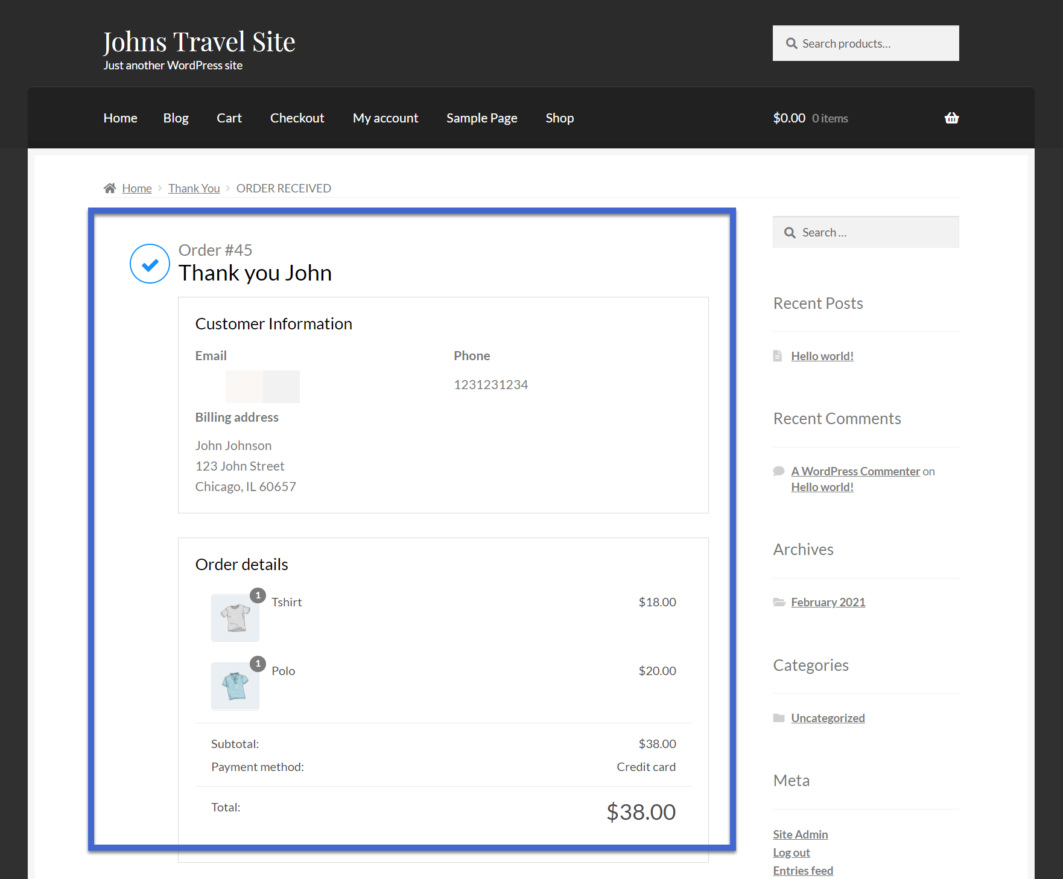Click the sidebar search magnifier icon
1063x879 pixels.
790,233
